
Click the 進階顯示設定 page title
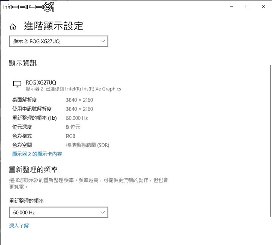coord(53,26)
